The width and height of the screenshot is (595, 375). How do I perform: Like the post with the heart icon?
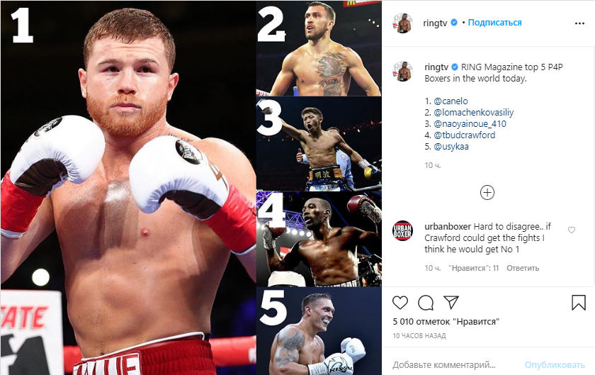coord(400,303)
